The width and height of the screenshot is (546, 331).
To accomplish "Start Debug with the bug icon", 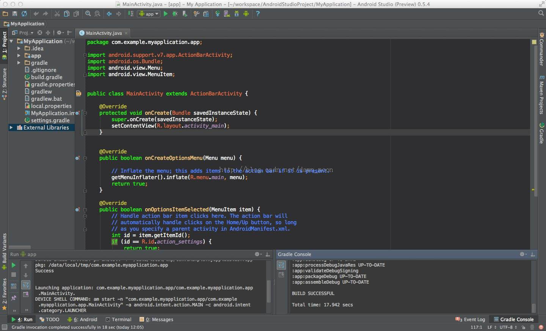I will coord(175,14).
